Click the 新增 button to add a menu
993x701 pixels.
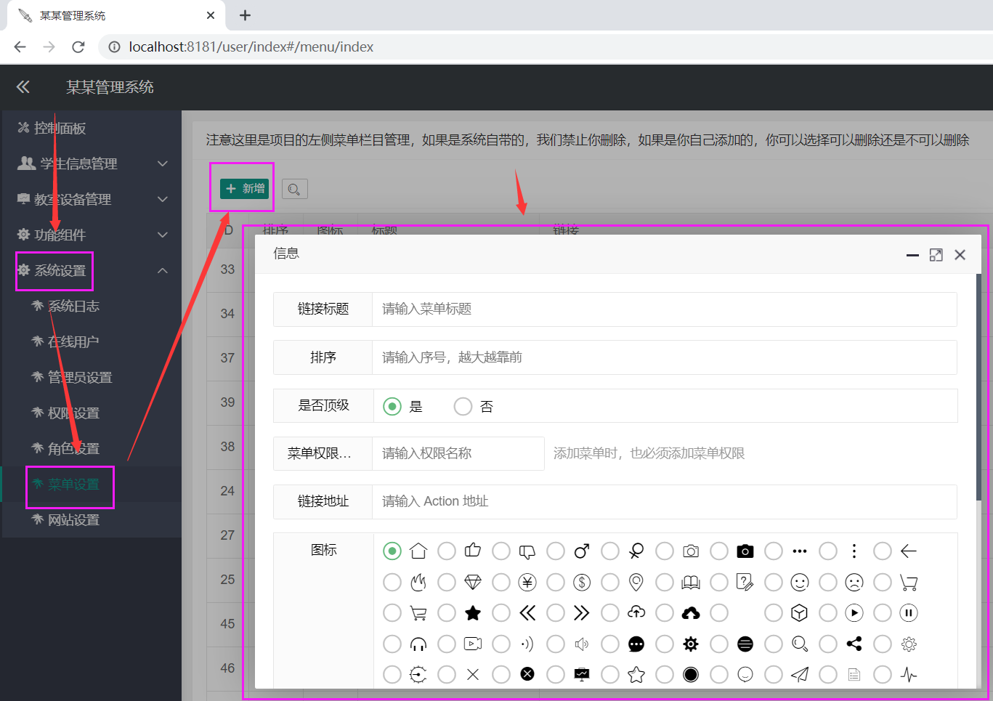pyautogui.click(x=244, y=188)
